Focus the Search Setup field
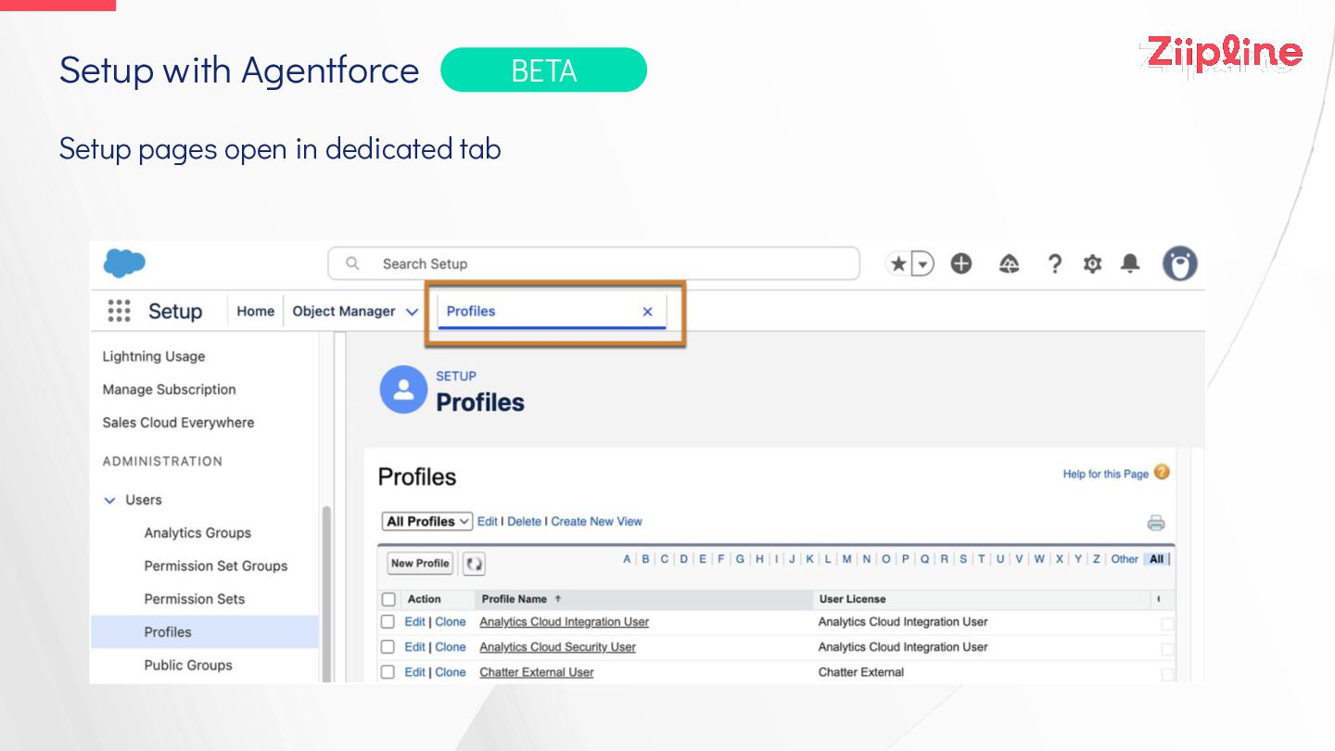This screenshot has height=751, width=1335. pyautogui.click(x=593, y=264)
